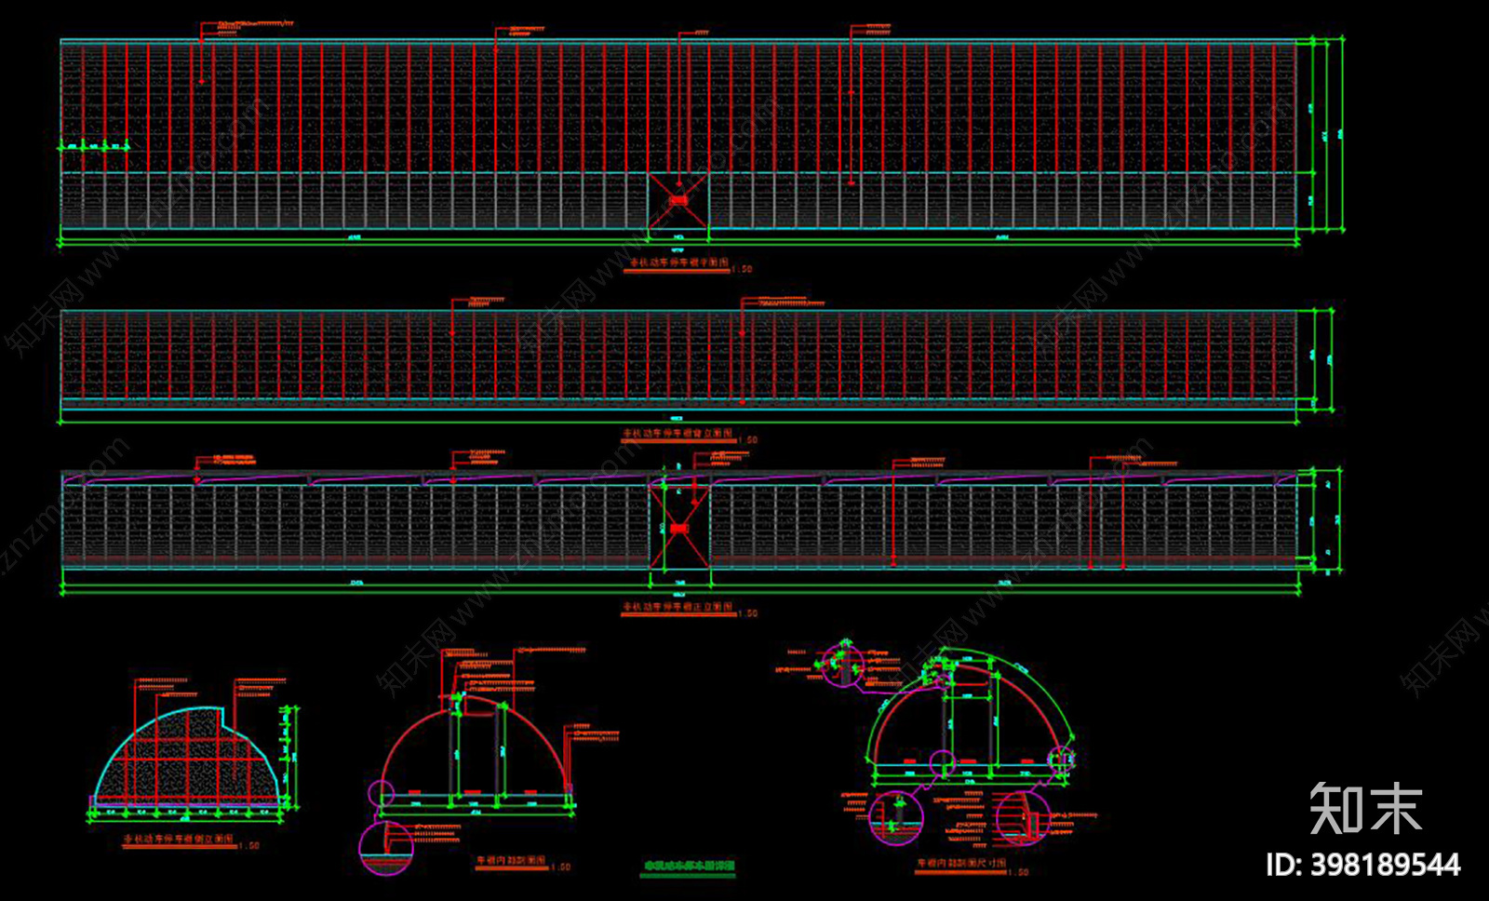Select the crossed entrance box in the front elevation
The width and height of the screenshot is (1489, 901).
pyautogui.click(x=679, y=528)
